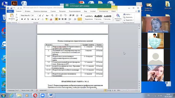Click the zoom in plus button
Image resolution: width=175 pixels, height=98 pixels.
point(137,90)
